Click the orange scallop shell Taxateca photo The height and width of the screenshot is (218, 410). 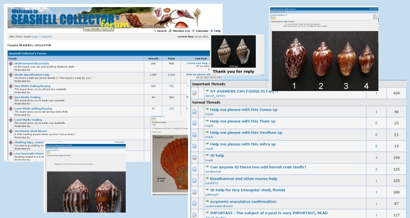pos(170,163)
